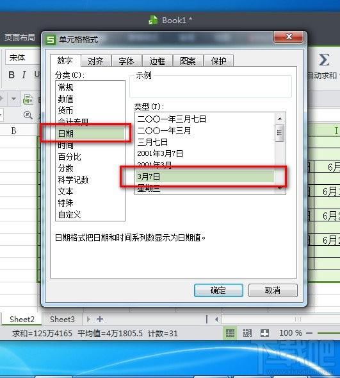Toggle Italic formatting icon

click(24, 74)
